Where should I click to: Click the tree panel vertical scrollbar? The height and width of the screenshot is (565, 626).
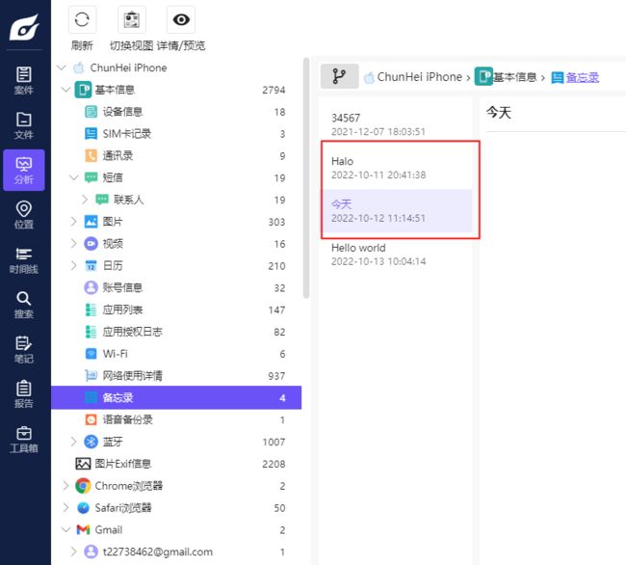point(306,178)
